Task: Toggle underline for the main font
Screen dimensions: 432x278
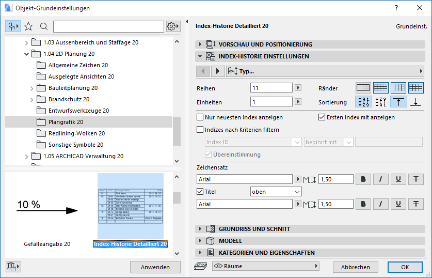Action: [398, 179]
